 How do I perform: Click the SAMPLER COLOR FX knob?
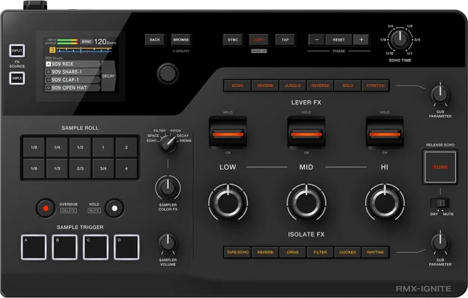pos(168,188)
